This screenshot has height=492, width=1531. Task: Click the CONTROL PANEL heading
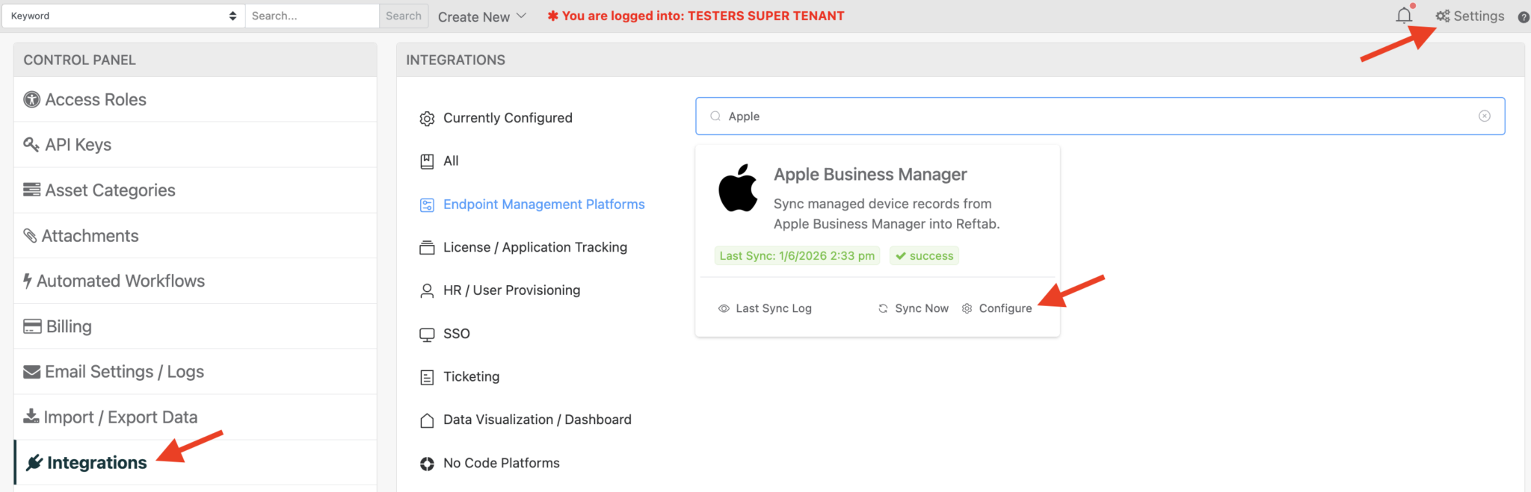79,60
